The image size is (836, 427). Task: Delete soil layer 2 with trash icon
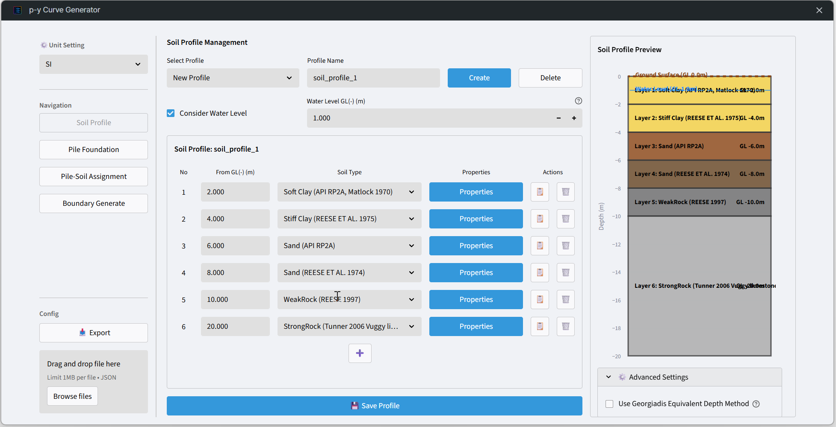click(x=565, y=219)
